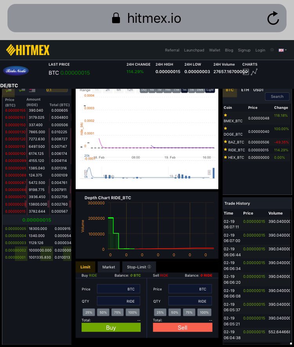This screenshot has height=347, width=294.
Task: Choose 75% in the Sell panel
Action: coord(189,312)
